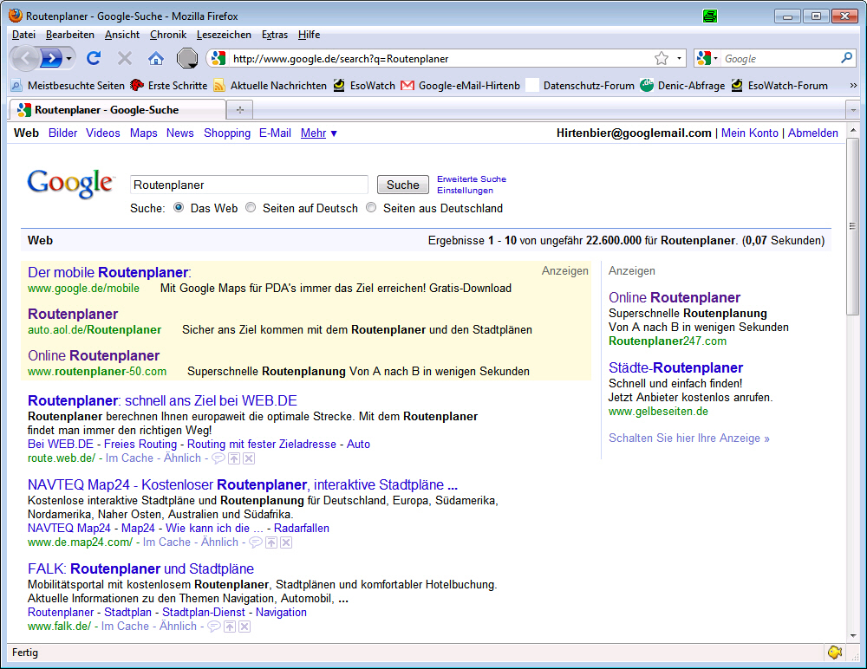The height and width of the screenshot is (669, 867).
Task: Open the Lesezeichen menu
Action: [224, 35]
